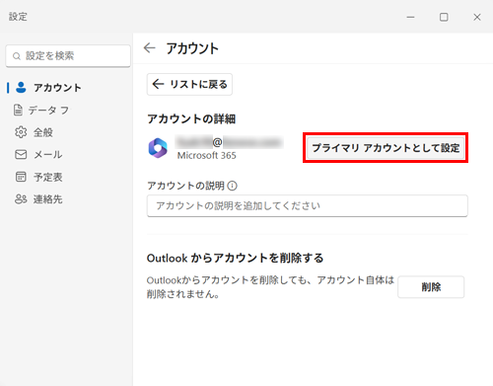Click the アカウントの詳細 heading
Viewport: 493px width, 386px height.
click(x=191, y=118)
